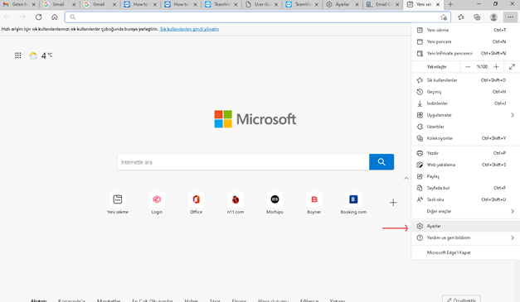Open Yeni InPrivate penceresi
Viewport: 520px width, 302px height.
[465, 53]
